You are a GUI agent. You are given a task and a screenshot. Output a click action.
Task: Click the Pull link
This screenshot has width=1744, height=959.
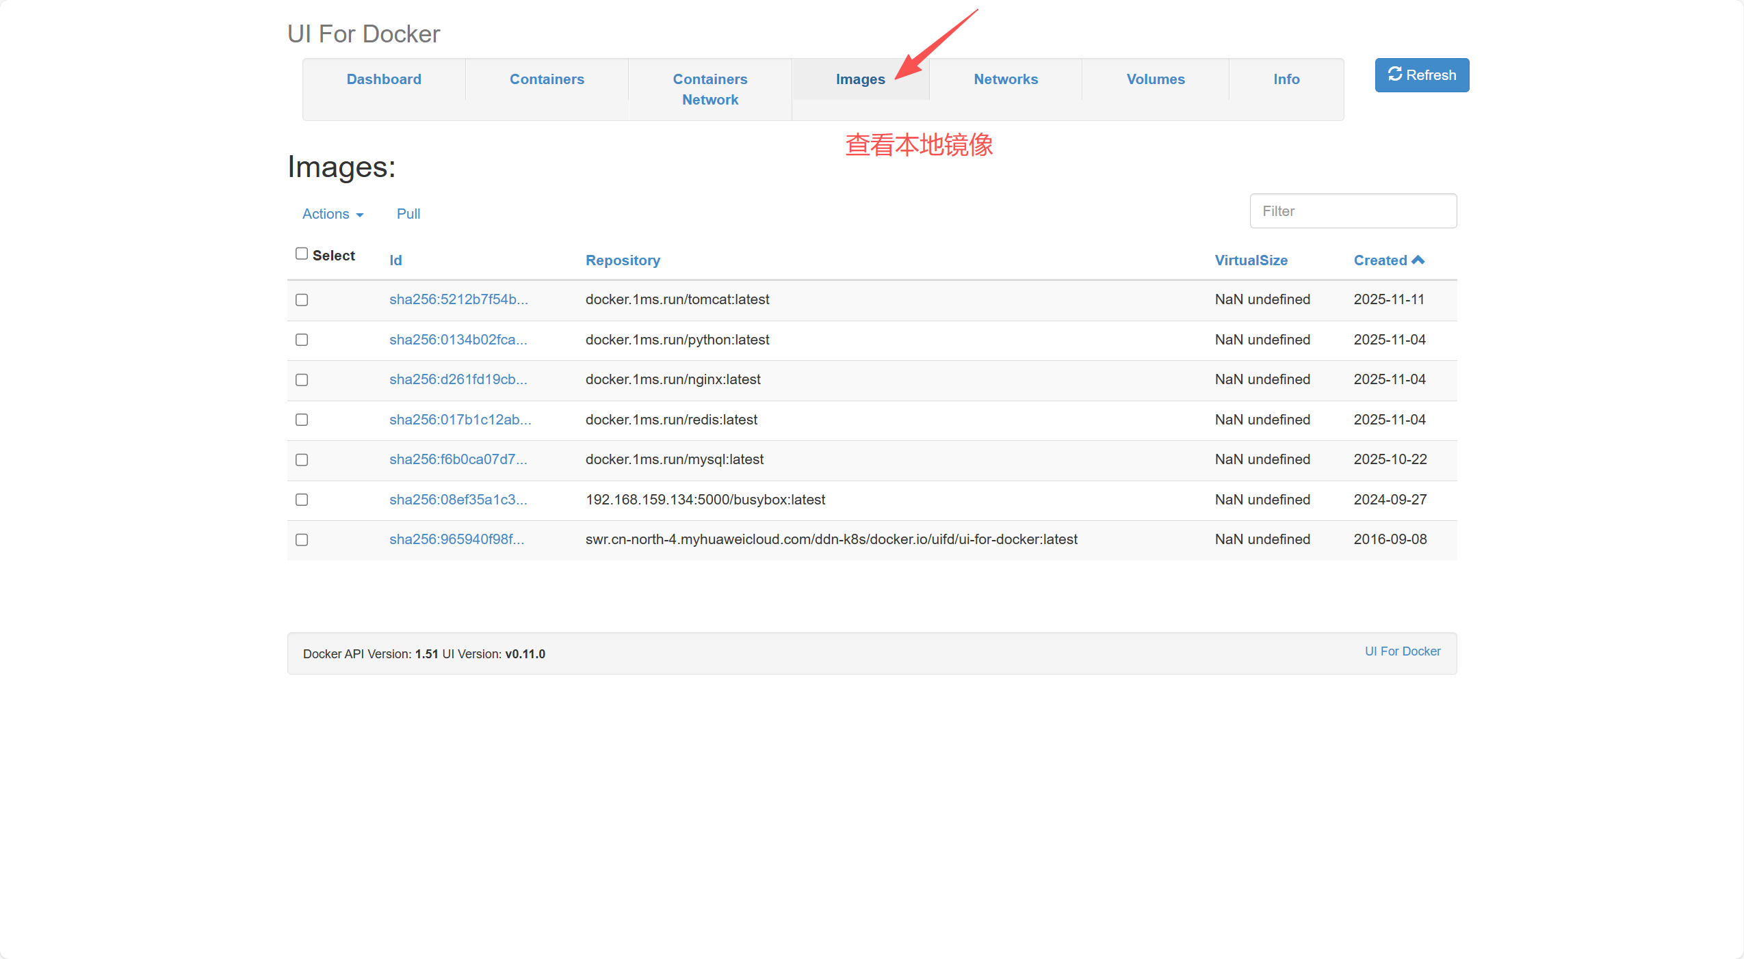(408, 214)
